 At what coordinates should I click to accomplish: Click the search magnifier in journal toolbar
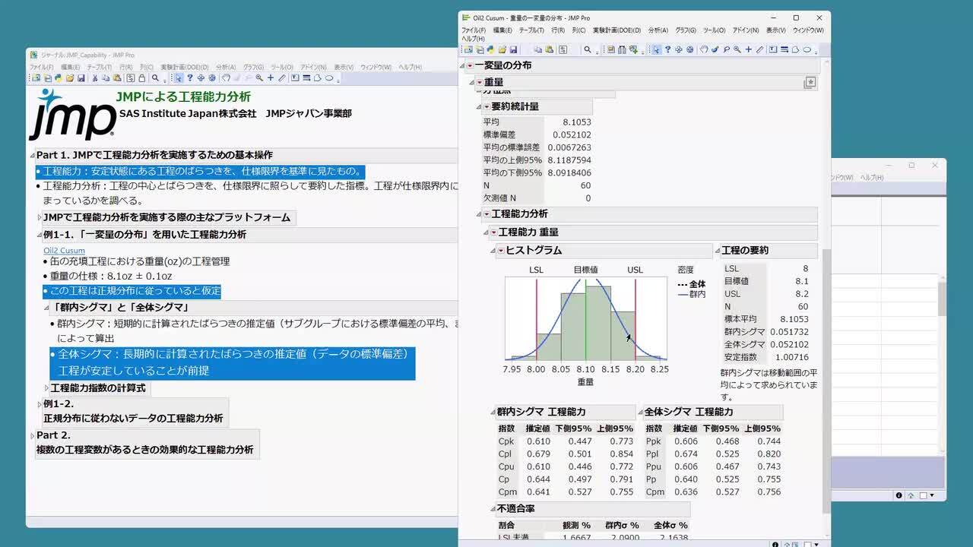pyautogui.click(x=155, y=77)
